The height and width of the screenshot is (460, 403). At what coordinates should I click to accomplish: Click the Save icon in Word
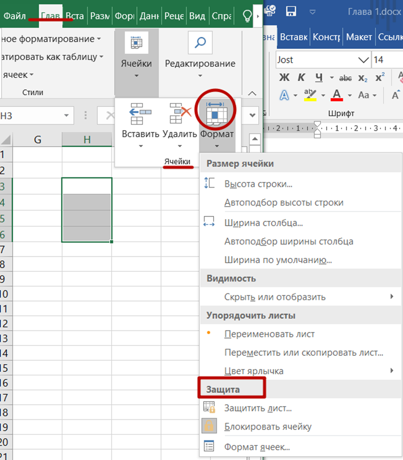tap(291, 11)
